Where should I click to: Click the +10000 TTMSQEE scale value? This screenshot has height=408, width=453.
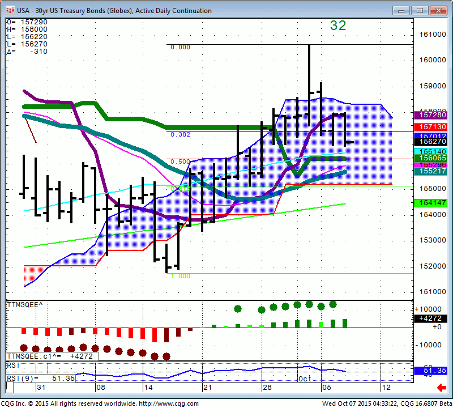click(x=428, y=309)
